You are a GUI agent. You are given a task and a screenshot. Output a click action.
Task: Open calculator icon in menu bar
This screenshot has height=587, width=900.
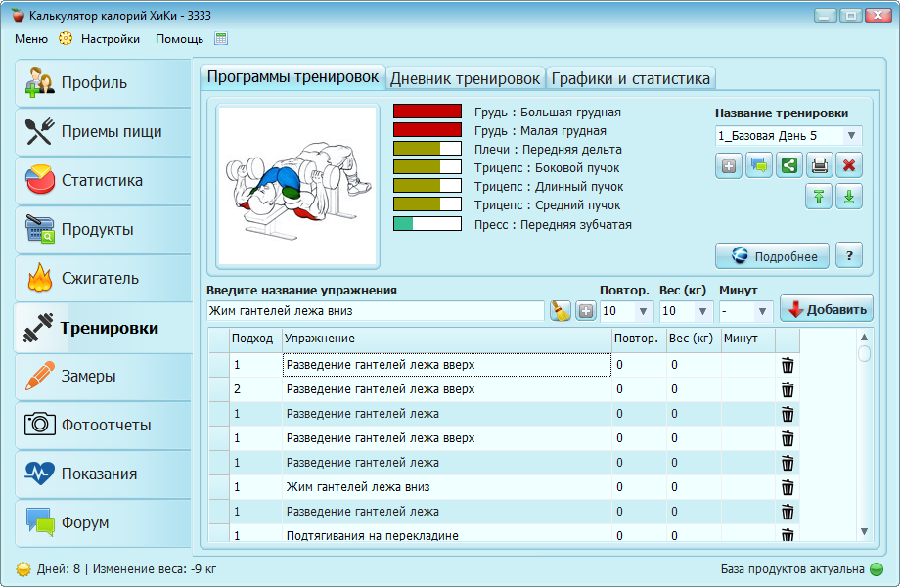click(x=221, y=39)
